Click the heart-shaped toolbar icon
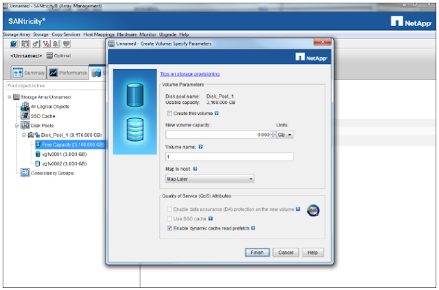Screen dimensions: 439x290 (66, 44)
